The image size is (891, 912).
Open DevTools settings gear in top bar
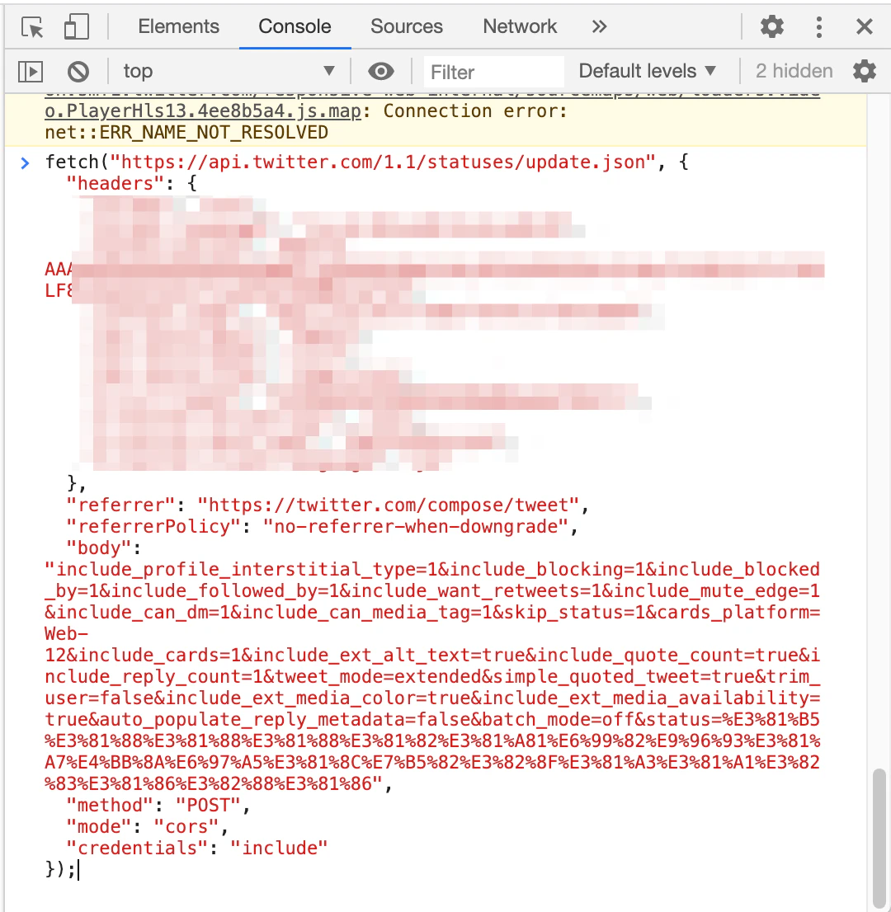click(x=771, y=26)
